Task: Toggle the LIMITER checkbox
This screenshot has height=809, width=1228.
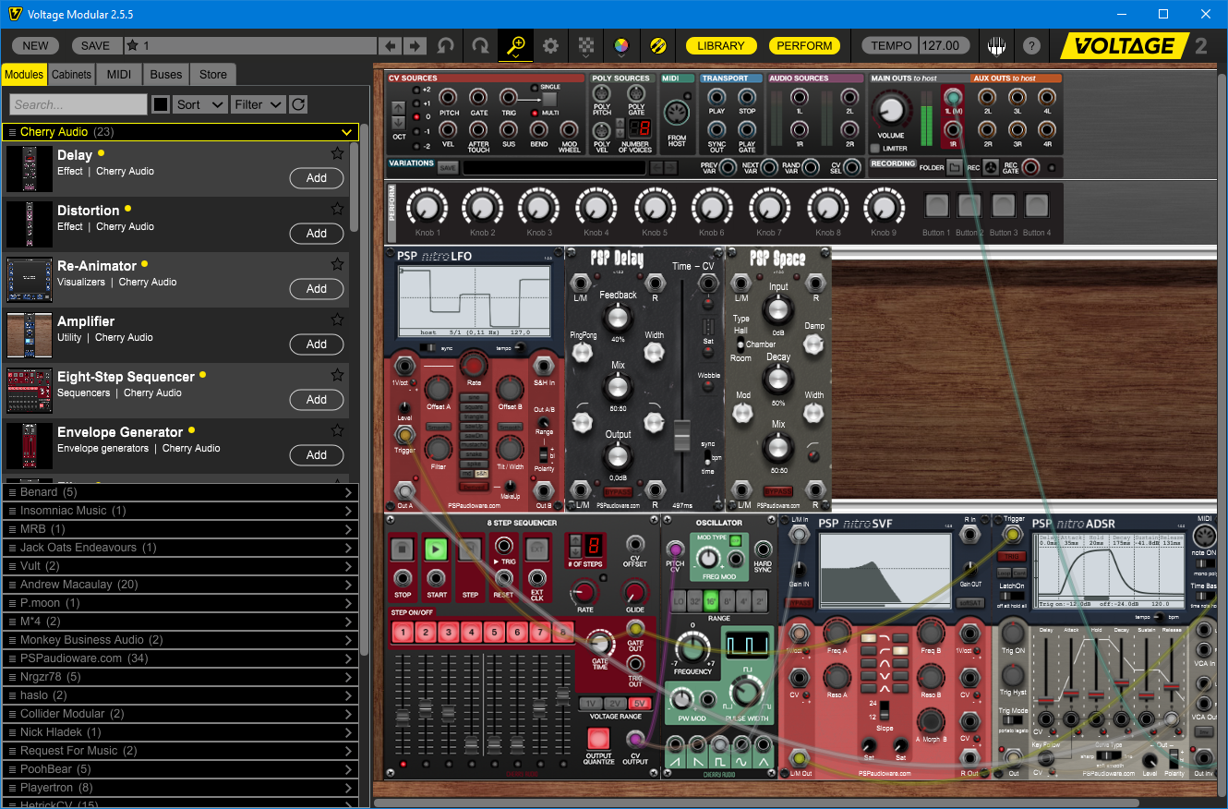Action: (x=874, y=148)
